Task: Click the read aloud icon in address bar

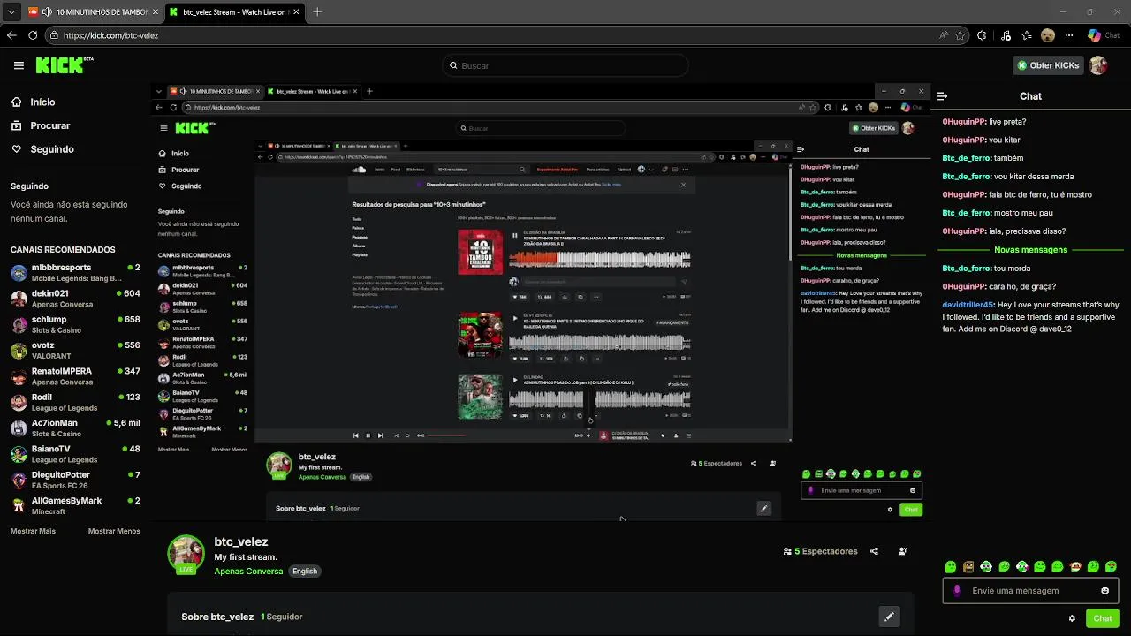Action: tap(944, 35)
